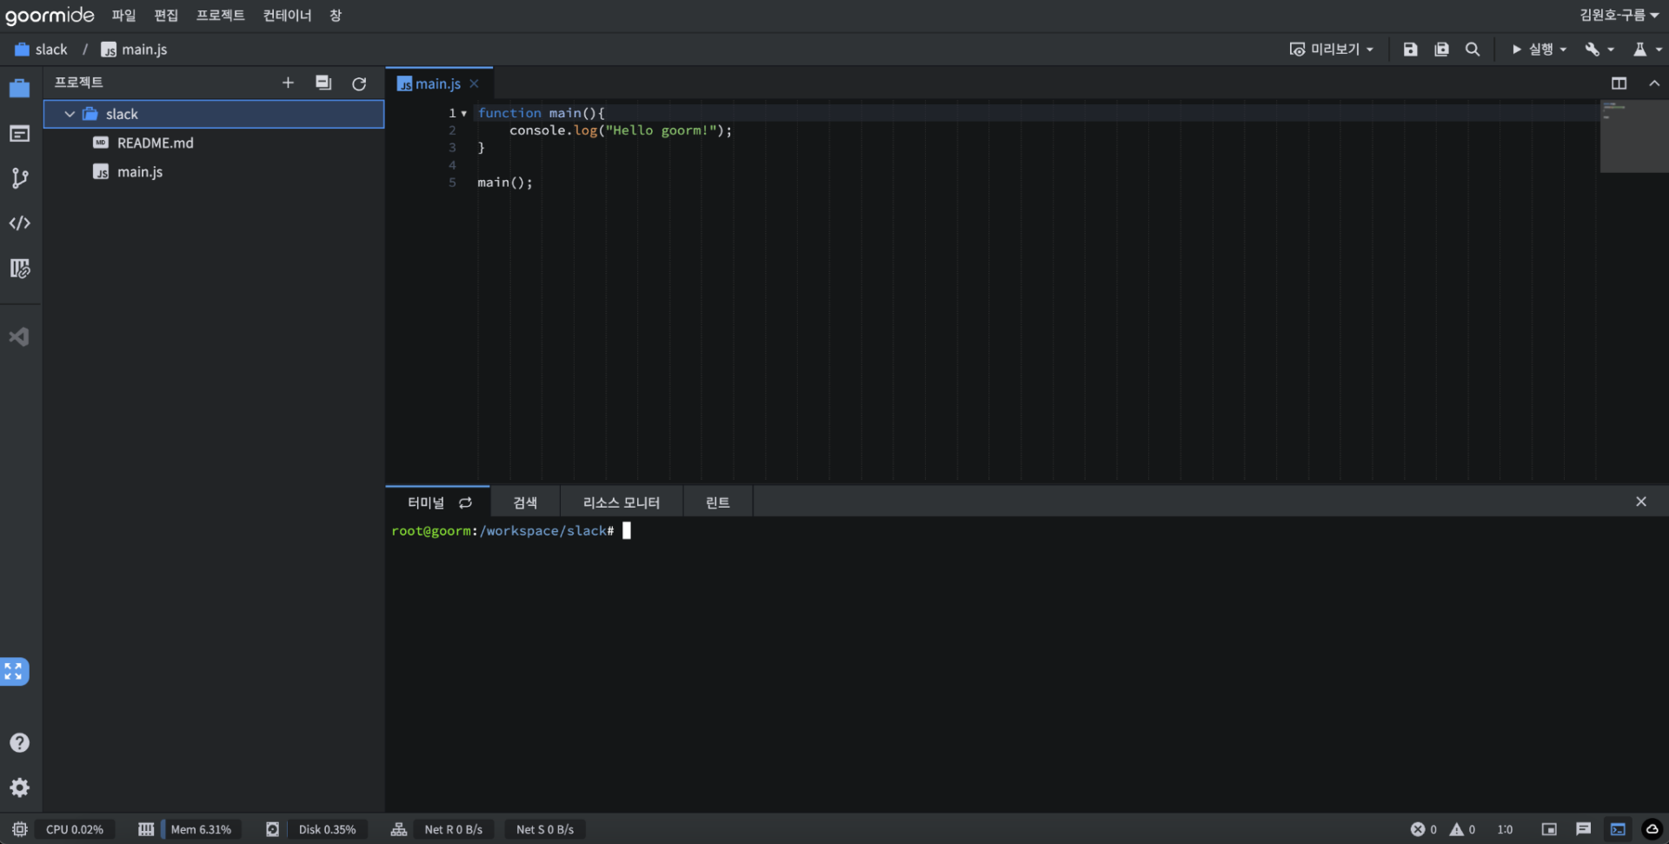
Task: Add a new file with plus icon
Action: point(288,83)
